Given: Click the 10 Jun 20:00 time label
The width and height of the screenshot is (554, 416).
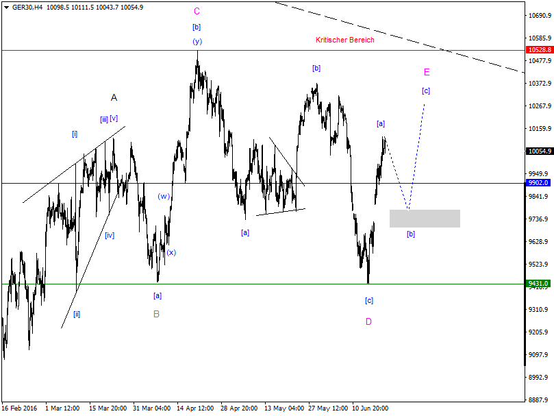Looking at the screenshot, I should (370, 408).
